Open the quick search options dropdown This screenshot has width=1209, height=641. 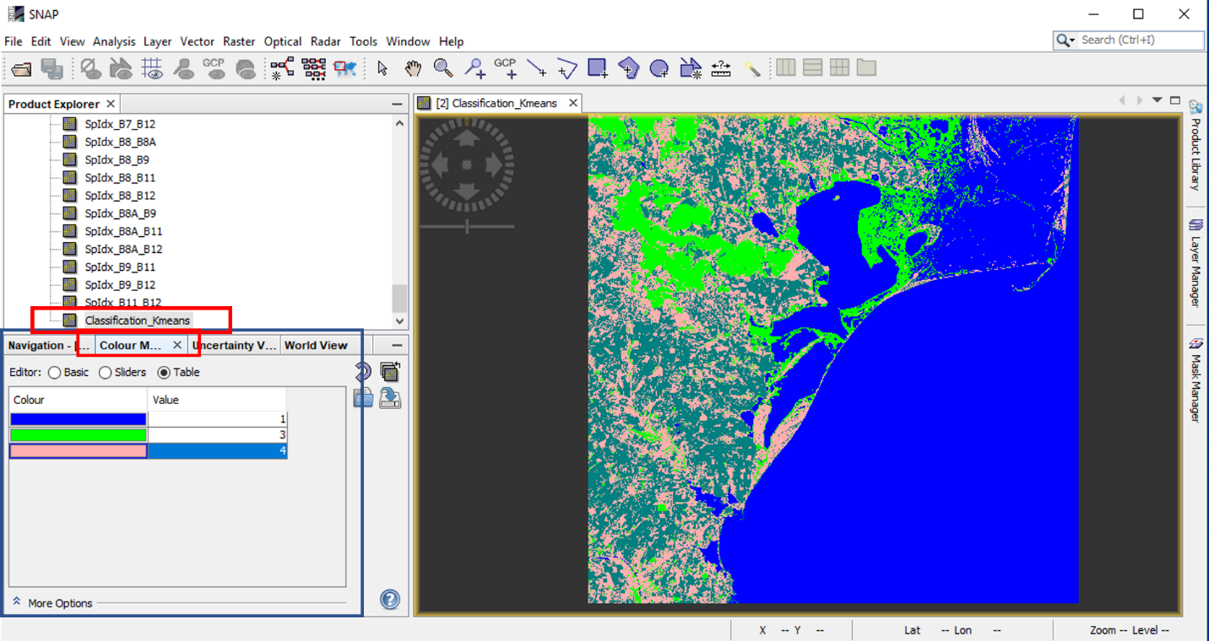[x=1066, y=40]
